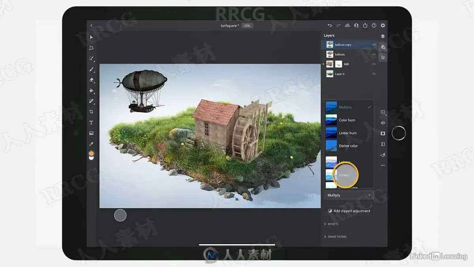Select the Quick Selection lasso tool
The width and height of the screenshot is (474, 267).
[x=91, y=58]
